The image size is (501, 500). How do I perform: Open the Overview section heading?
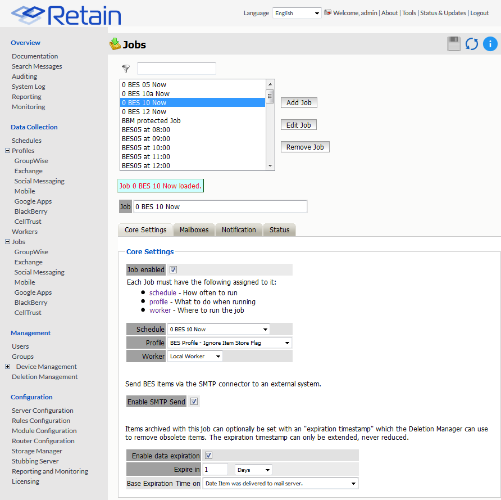click(26, 43)
